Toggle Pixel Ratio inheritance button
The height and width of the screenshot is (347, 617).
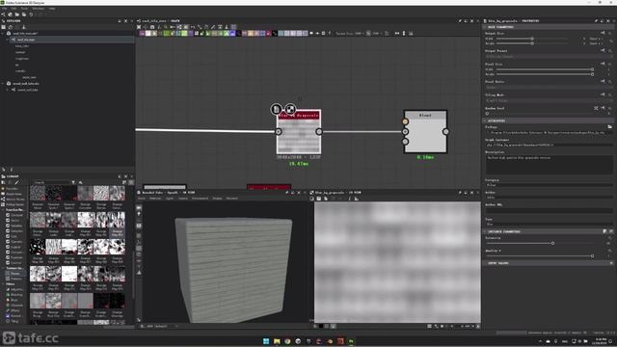click(x=603, y=81)
